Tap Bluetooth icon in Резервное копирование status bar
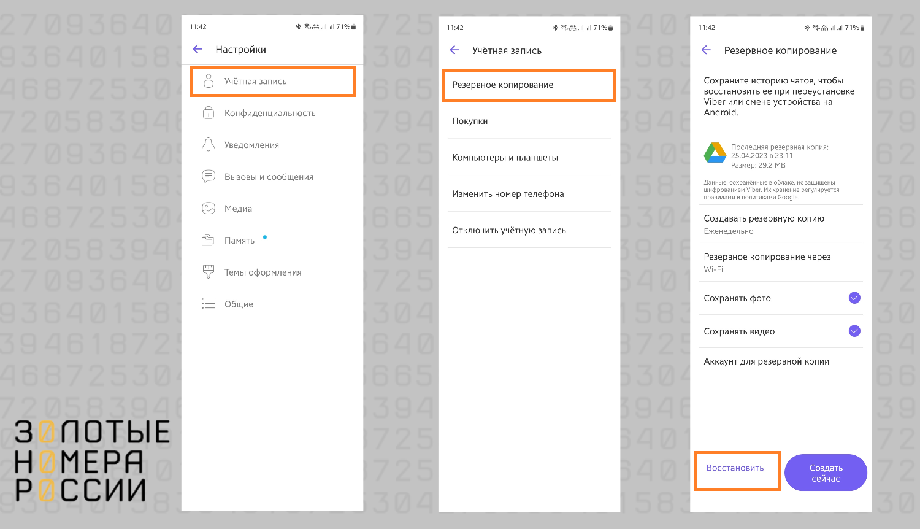This screenshot has height=529, width=920. coord(807,28)
